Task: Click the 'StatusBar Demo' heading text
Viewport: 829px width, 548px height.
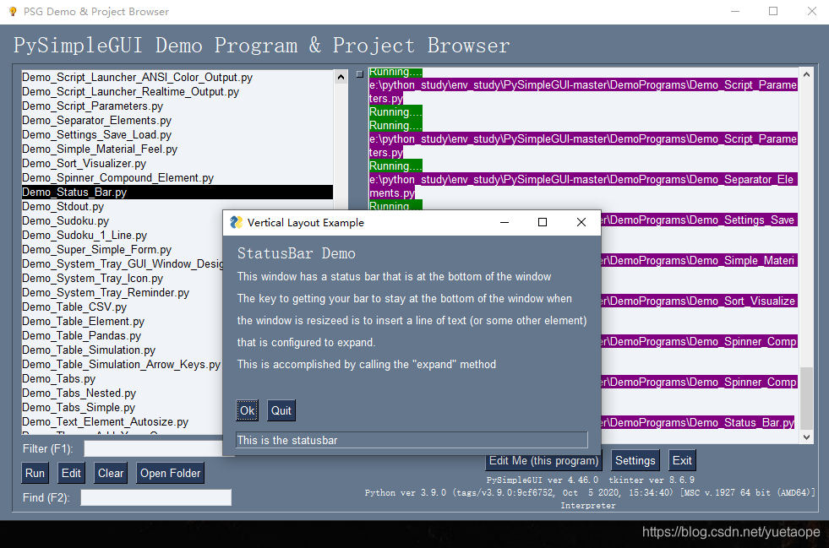Action: [296, 253]
